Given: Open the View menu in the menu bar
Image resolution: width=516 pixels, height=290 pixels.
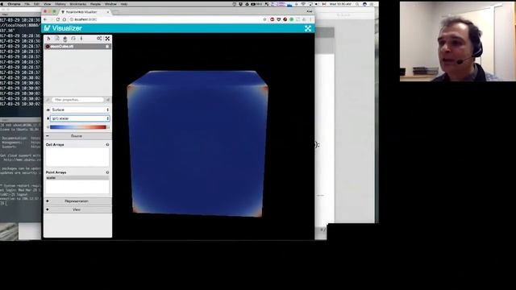Looking at the screenshot, I should pos(48,4).
